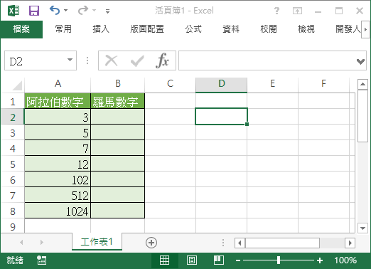Open Excel Help question mark
The width and height of the screenshot is (371, 269).
[276, 11]
